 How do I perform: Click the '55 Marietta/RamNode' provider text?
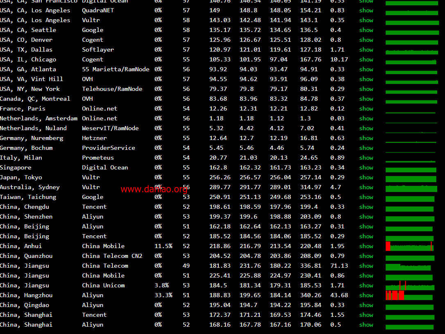(x=115, y=69)
